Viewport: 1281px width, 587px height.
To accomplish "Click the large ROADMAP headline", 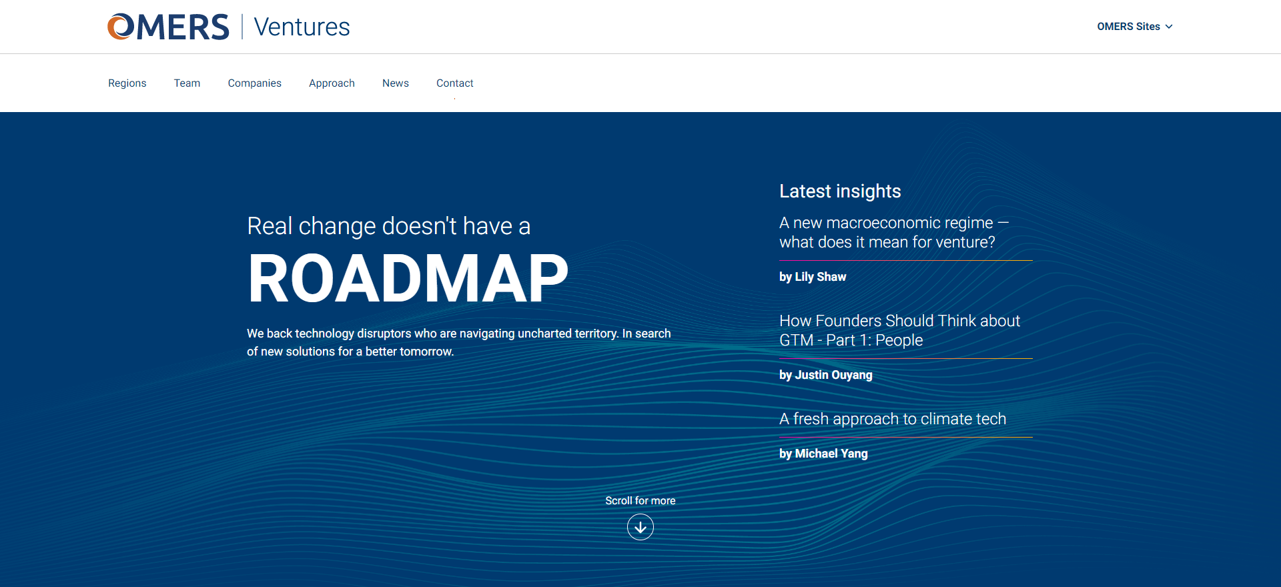I will 408,278.
